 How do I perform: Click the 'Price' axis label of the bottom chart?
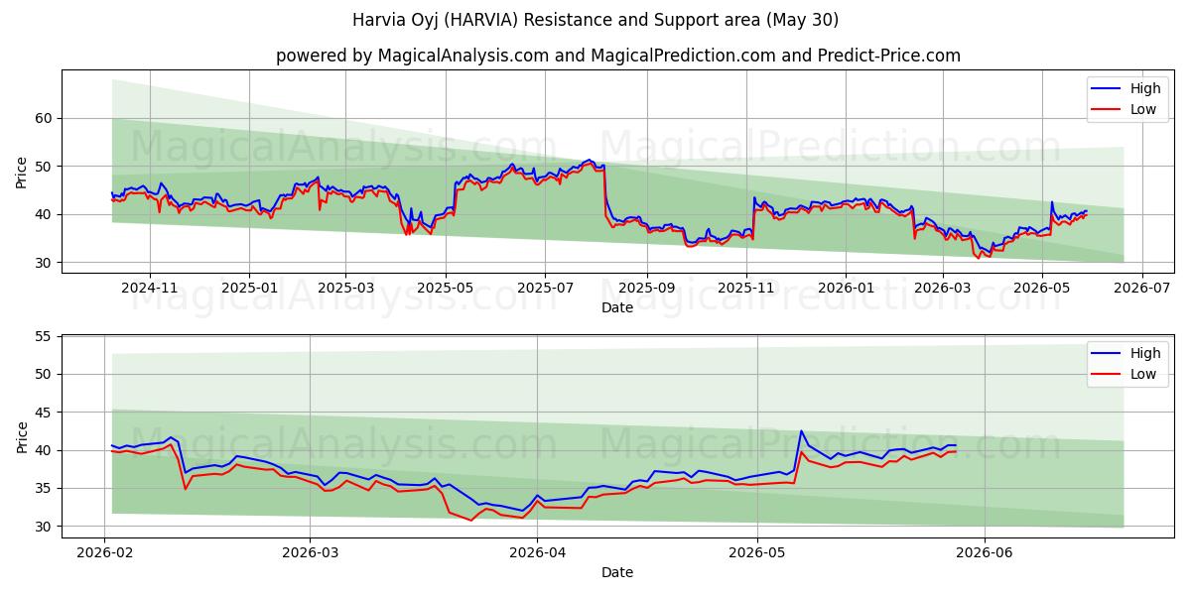(x=22, y=436)
